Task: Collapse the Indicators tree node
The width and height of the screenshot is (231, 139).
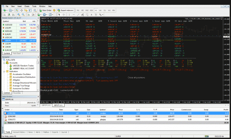Action: coord(4,71)
